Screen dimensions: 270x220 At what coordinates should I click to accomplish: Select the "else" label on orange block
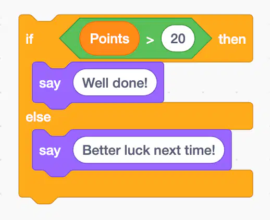pos(38,117)
